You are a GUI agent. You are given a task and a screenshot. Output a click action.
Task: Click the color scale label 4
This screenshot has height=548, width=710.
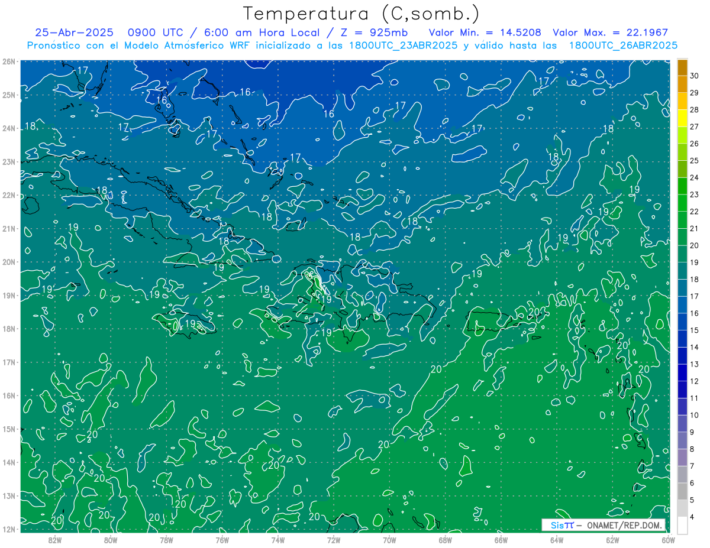[692, 517]
